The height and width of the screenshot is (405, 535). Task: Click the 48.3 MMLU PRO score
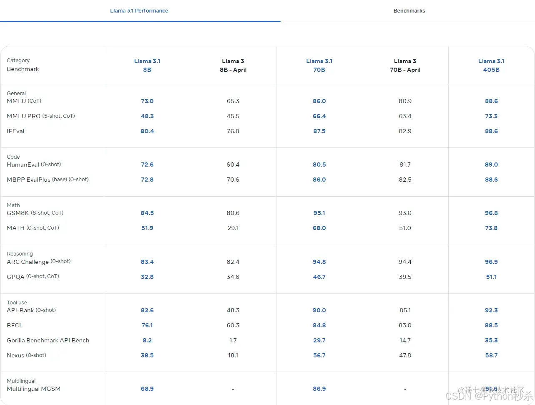pyautogui.click(x=147, y=116)
